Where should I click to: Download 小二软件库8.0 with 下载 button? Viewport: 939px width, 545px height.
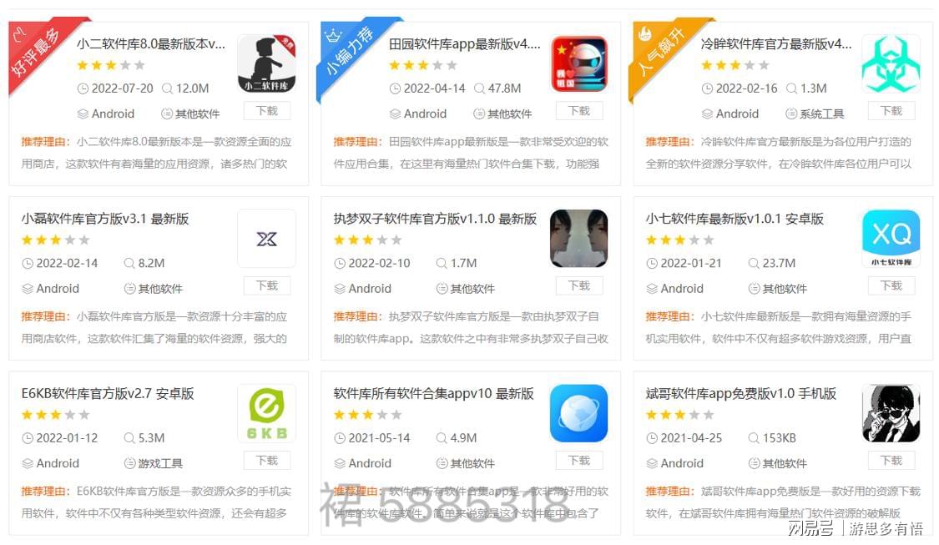267,111
